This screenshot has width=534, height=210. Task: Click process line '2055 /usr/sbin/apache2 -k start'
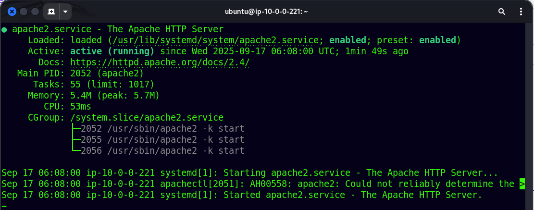tap(163, 140)
